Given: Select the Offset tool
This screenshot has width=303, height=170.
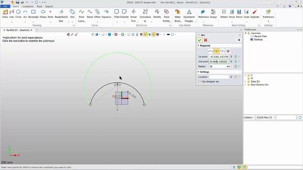Looking at the screenshot, I should 98,14.
